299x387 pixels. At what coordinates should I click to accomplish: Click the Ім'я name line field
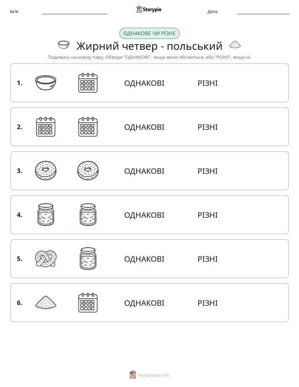click(75, 12)
